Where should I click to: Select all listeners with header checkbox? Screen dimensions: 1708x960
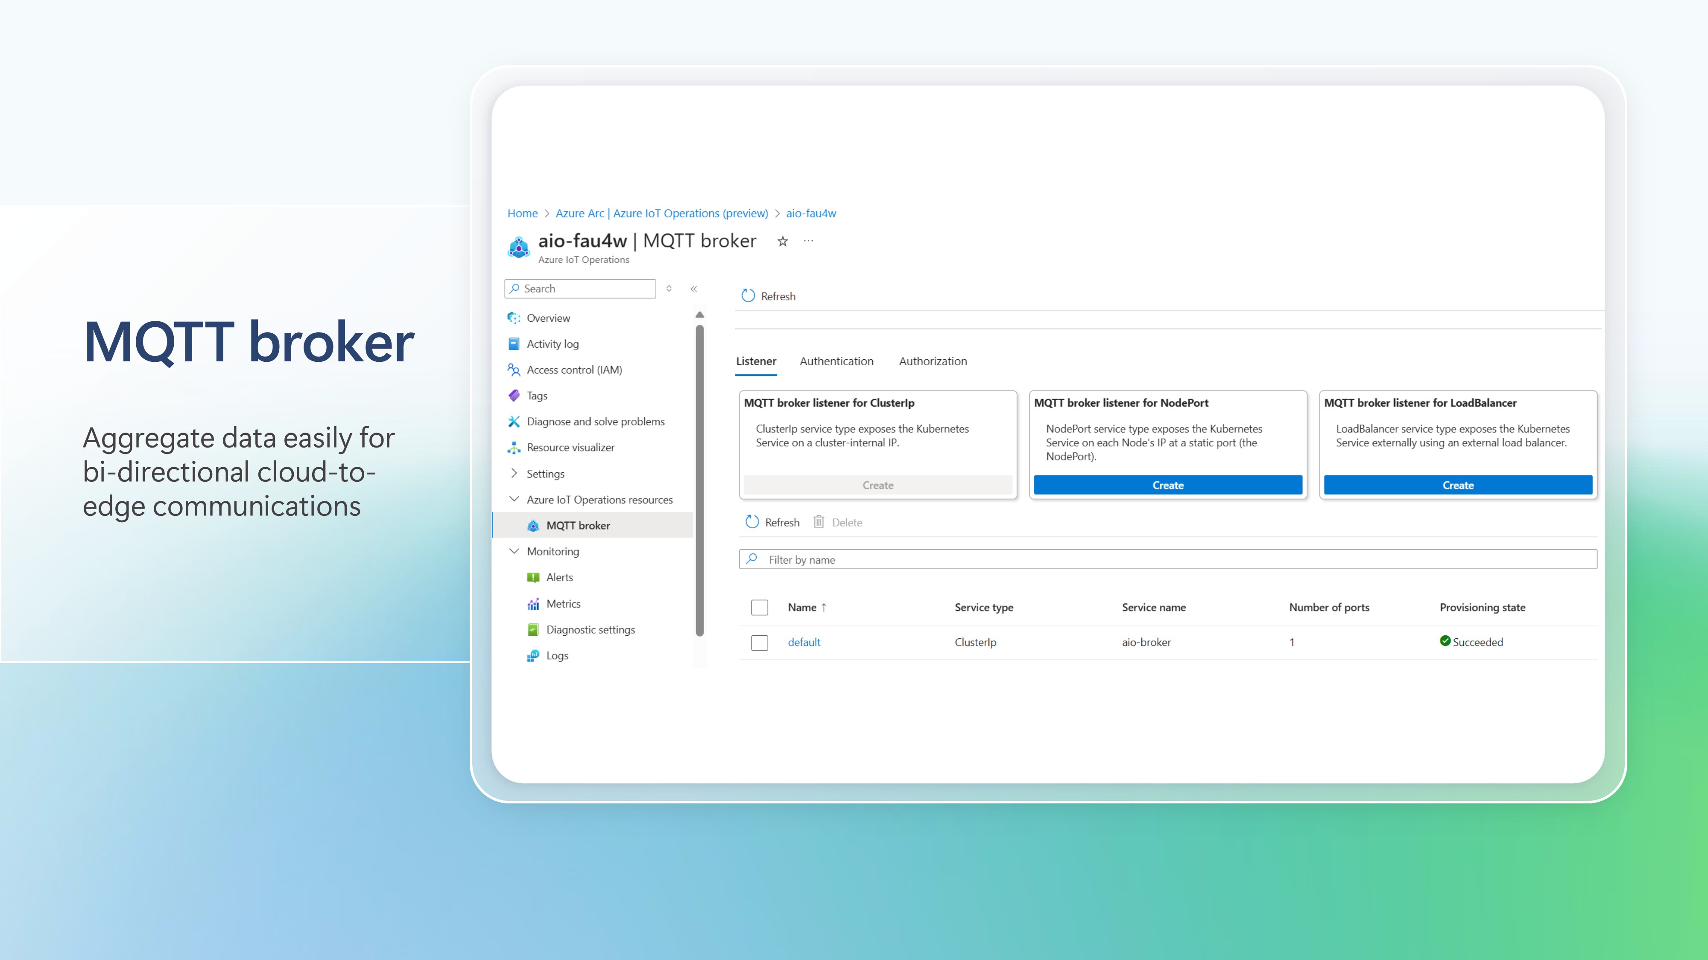(x=759, y=608)
